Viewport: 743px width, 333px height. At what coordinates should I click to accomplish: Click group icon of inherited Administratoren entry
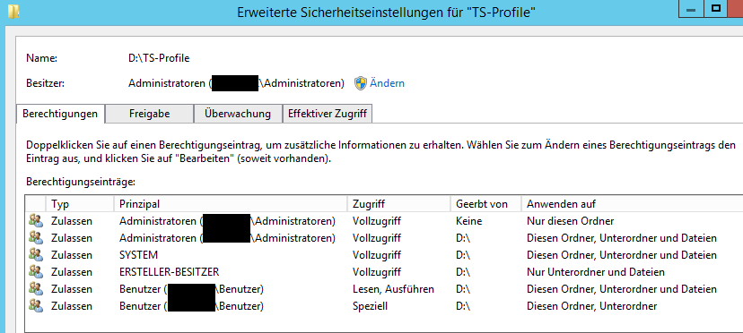[36, 238]
